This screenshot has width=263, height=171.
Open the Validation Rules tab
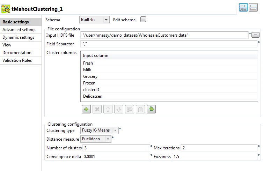pyautogui.click(x=21, y=60)
